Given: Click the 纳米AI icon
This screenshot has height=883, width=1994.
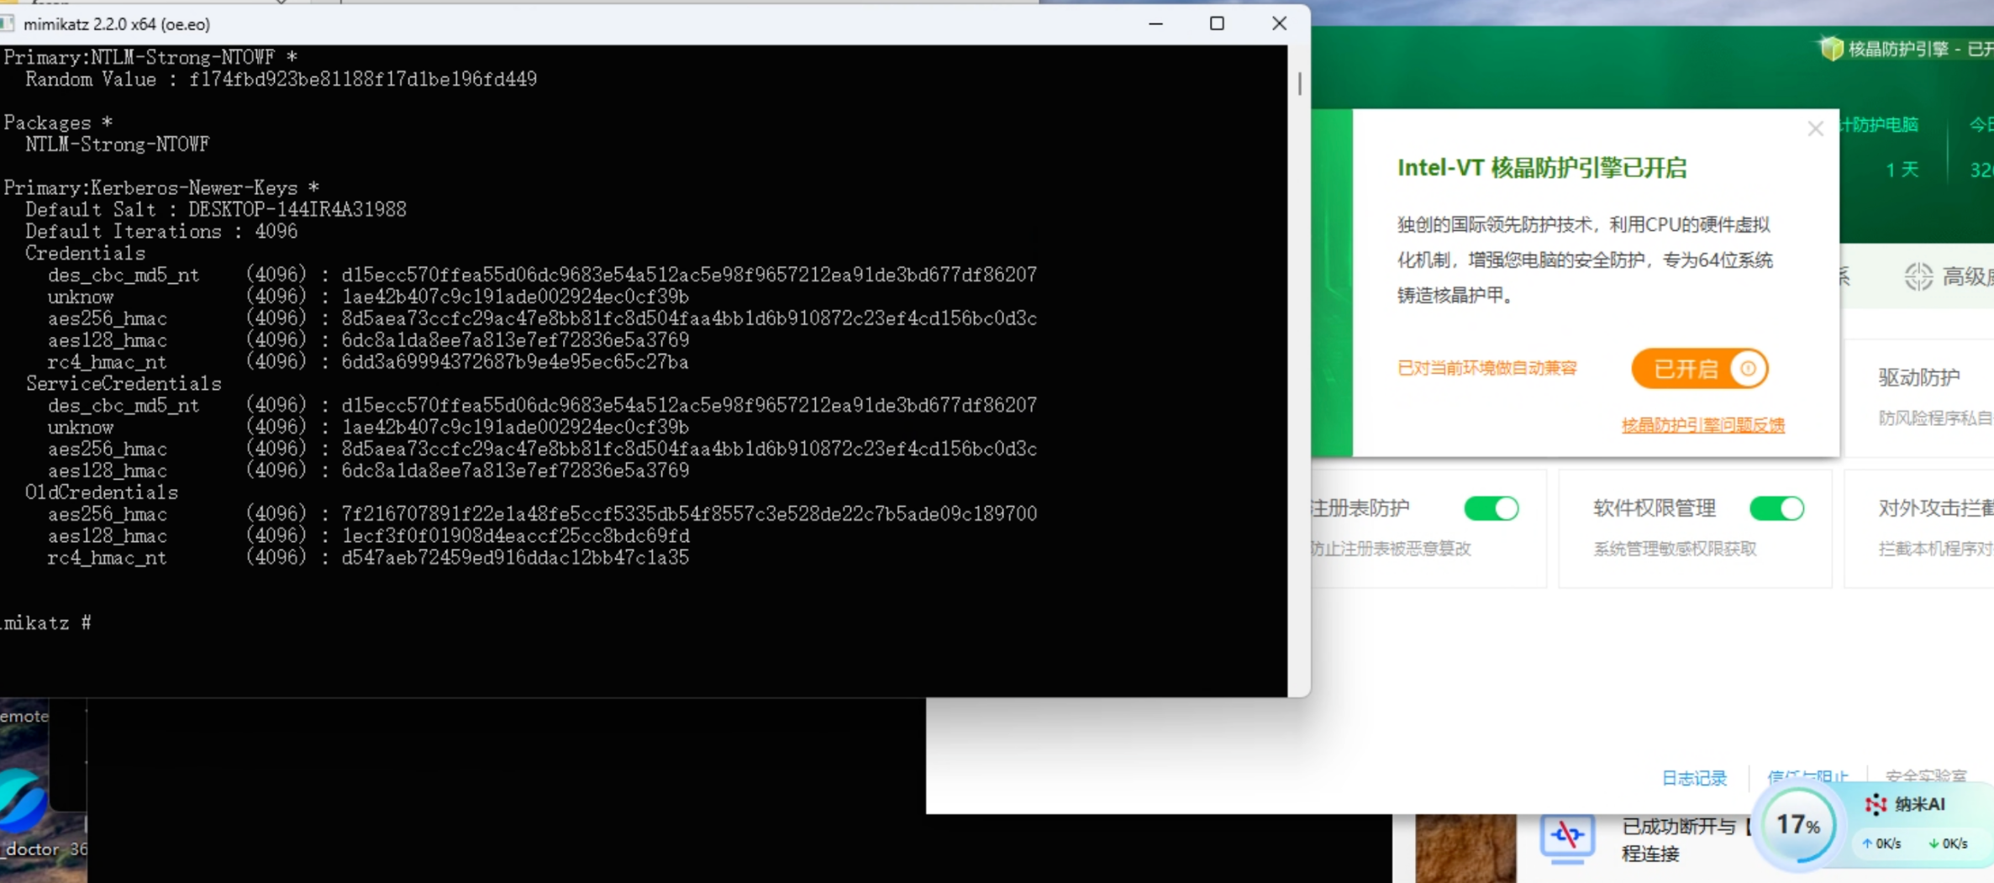Looking at the screenshot, I should click(x=1876, y=804).
